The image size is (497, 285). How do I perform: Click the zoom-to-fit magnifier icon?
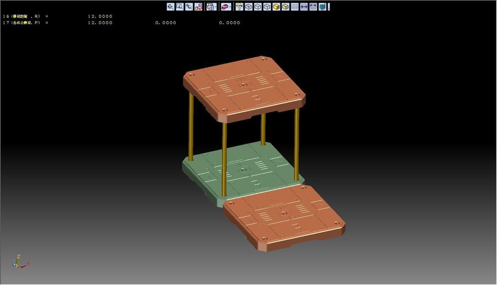170,7
